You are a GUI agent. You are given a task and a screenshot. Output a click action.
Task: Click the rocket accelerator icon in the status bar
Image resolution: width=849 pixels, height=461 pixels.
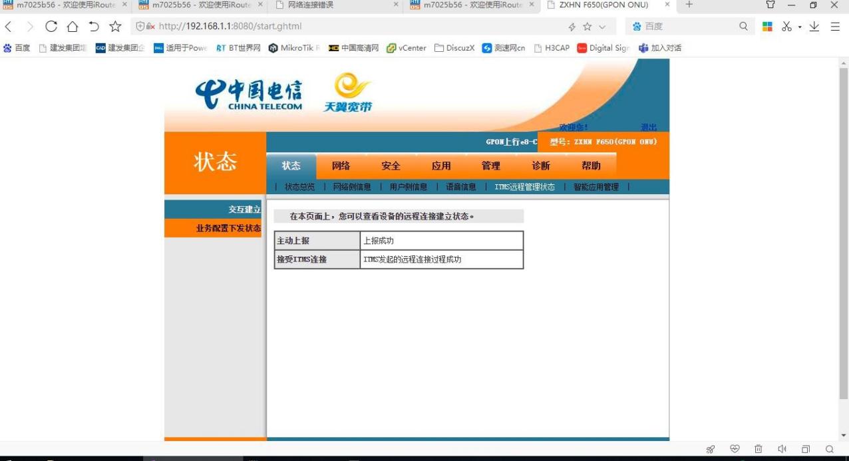click(711, 450)
